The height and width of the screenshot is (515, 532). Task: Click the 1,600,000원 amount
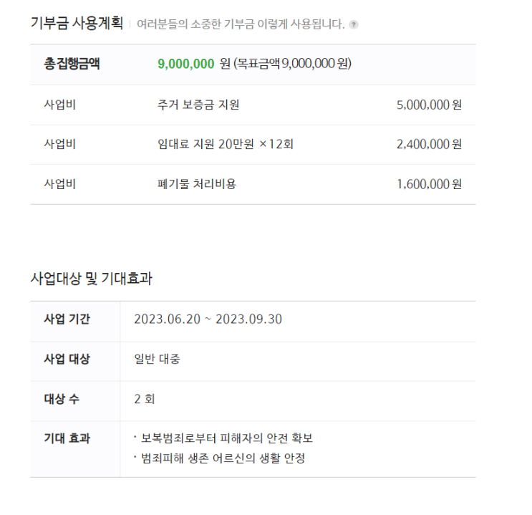[x=429, y=184]
